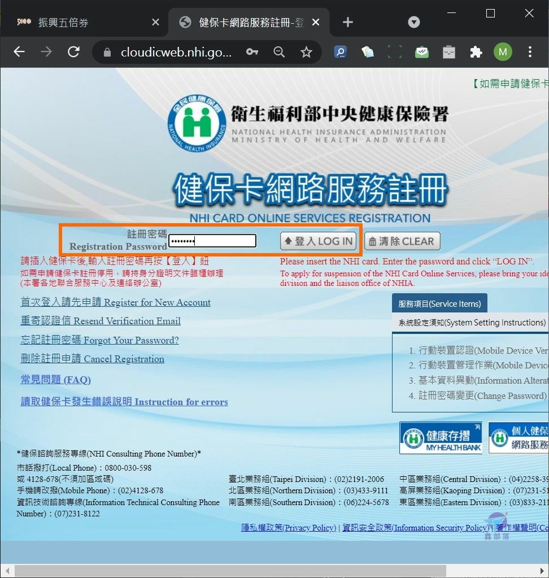Select the 服務項目 (Service Items) tab
Image resolution: width=549 pixels, height=578 pixels.
pos(439,303)
